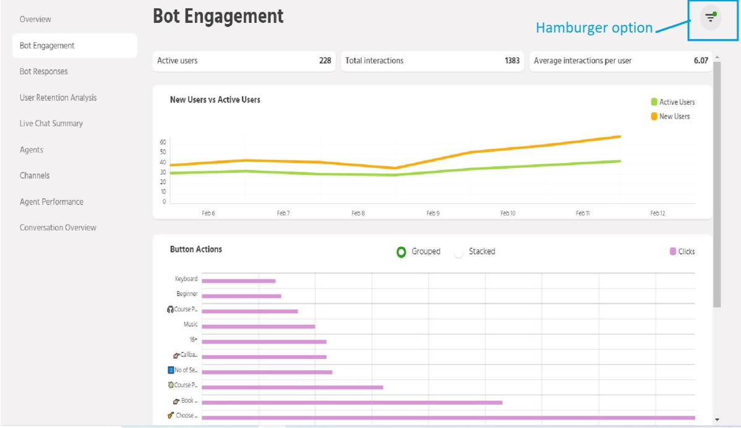
Task: Toggle the Clicks legend series
Action: [x=682, y=251]
